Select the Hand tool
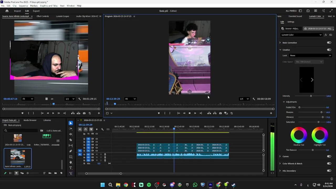Screen dimensions: 336x189 [71, 162]
